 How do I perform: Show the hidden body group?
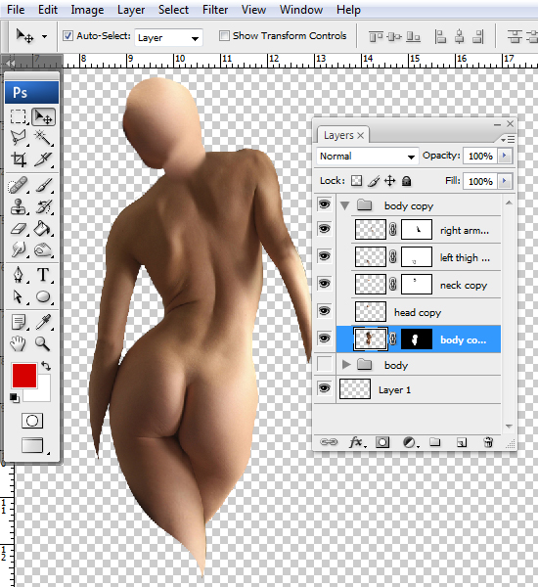(324, 364)
